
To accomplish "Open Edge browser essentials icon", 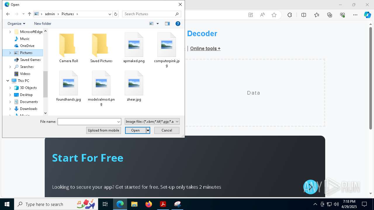I will coord(342,15).
